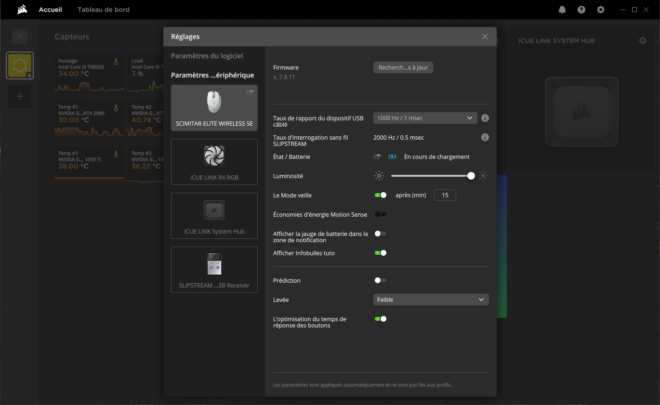Click the battery charging status icon
The height and width of the screenshot is (405, 660).
(x=393, y=157)
